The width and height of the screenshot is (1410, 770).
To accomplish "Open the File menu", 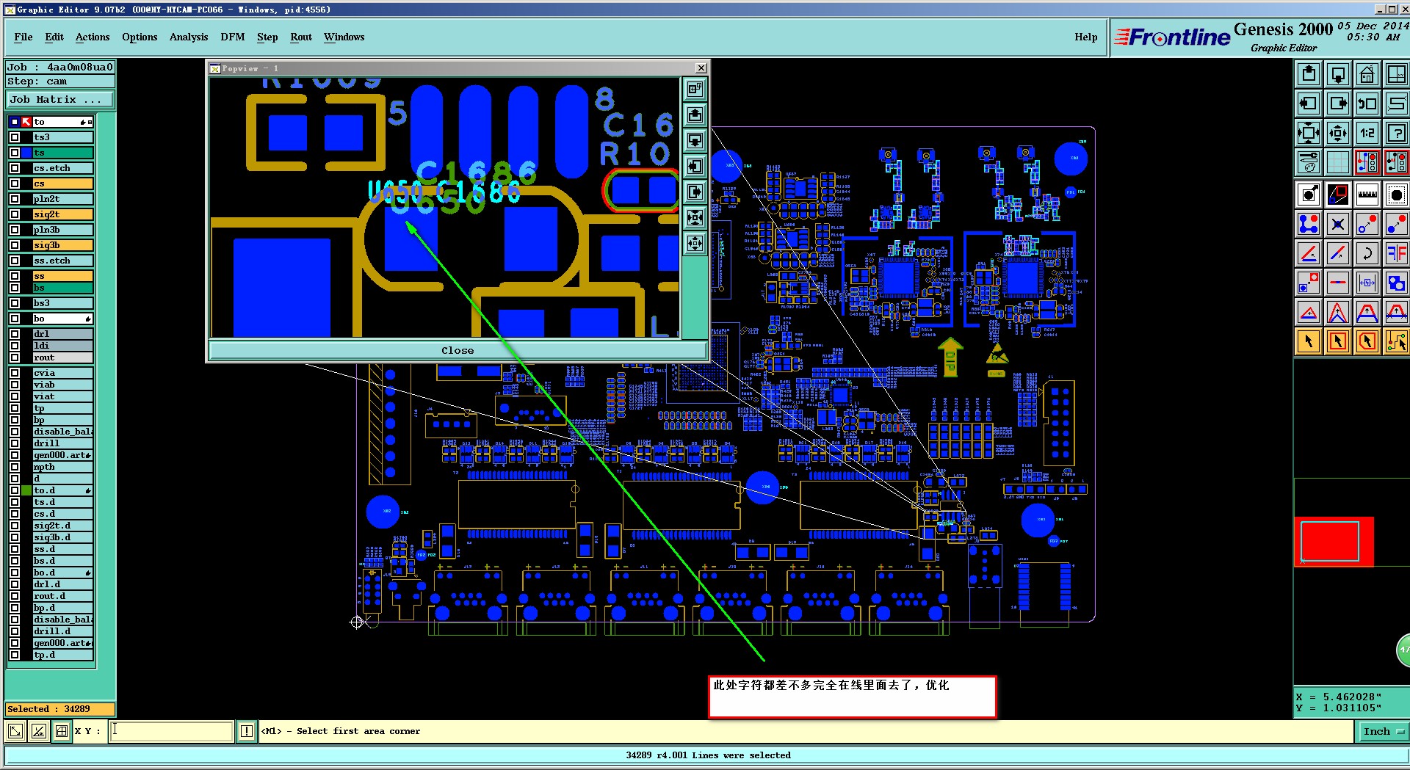I will [23, 37].
